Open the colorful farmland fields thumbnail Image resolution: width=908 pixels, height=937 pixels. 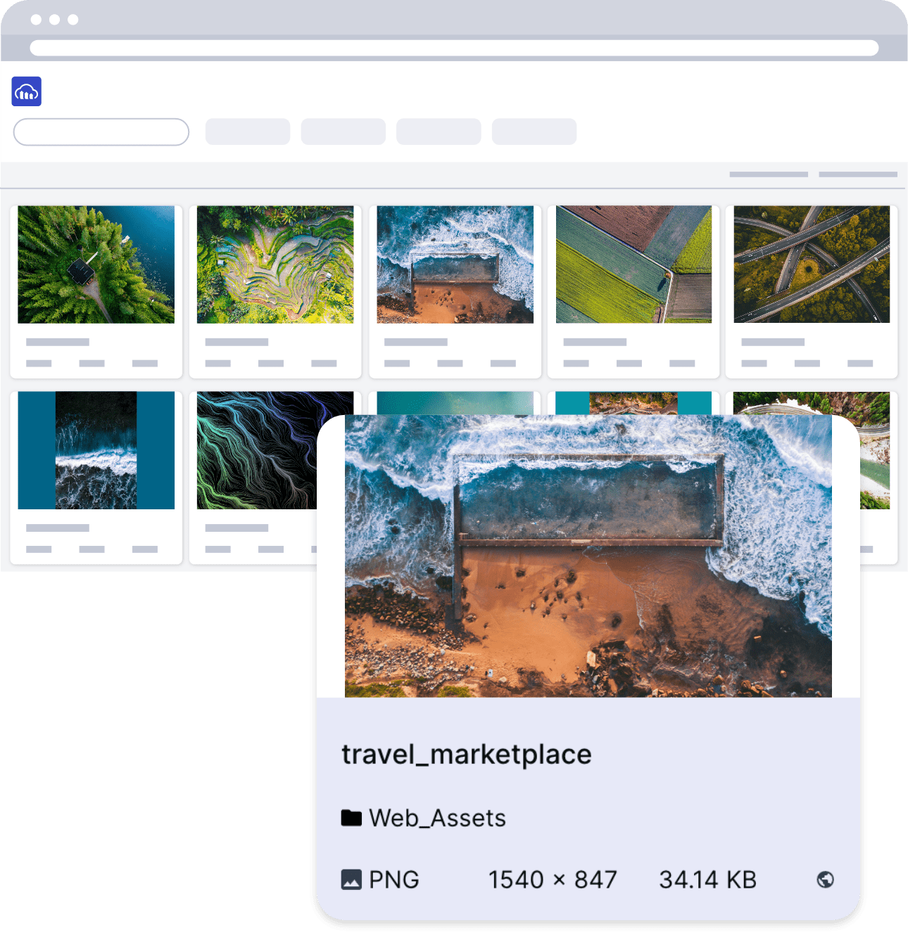(633, 264)
